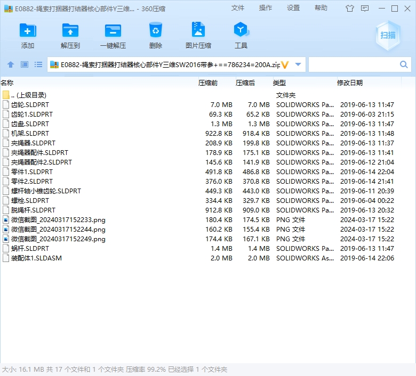Click file icon of 蜗杆.SLDPRT
Viewport: 416px width, 376px height.
(x=6, y=248)
